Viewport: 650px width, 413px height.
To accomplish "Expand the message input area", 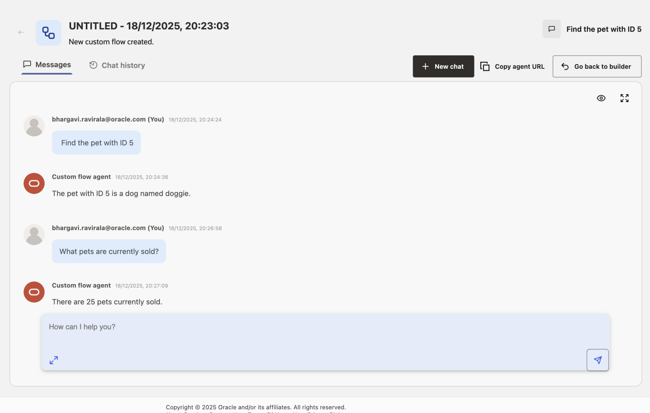I will pos(53,360).
